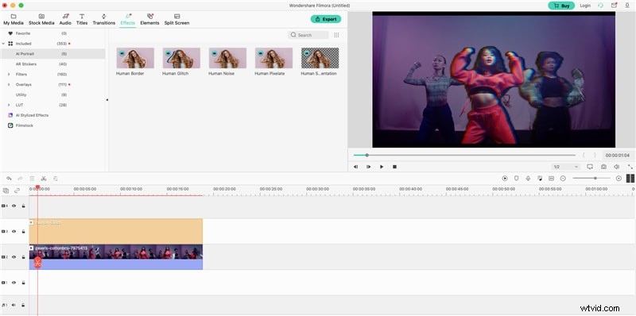Click the Undo arrow

coord(9,179)
